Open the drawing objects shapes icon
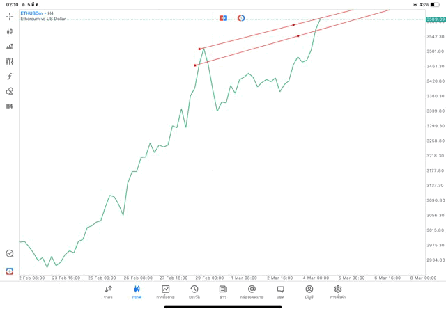This screenshot has height=311, width=446. (10, 91)
